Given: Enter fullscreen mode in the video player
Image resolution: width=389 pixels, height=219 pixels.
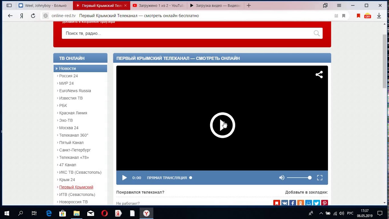Looking at the screenshot, I should (x=320, y=178).
